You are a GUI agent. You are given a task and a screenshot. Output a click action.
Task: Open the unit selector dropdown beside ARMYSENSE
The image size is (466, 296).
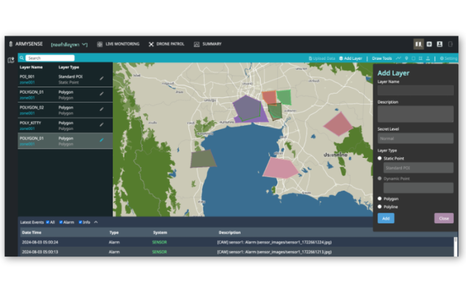click(69, 44)
